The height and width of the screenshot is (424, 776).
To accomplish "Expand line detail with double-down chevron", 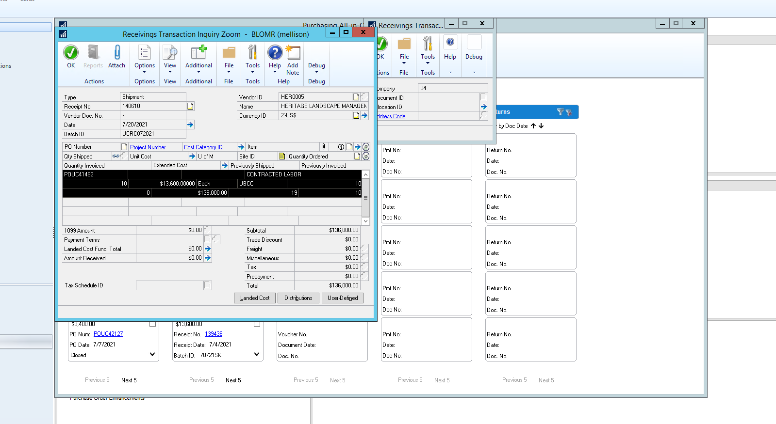I will coord(366,156).
